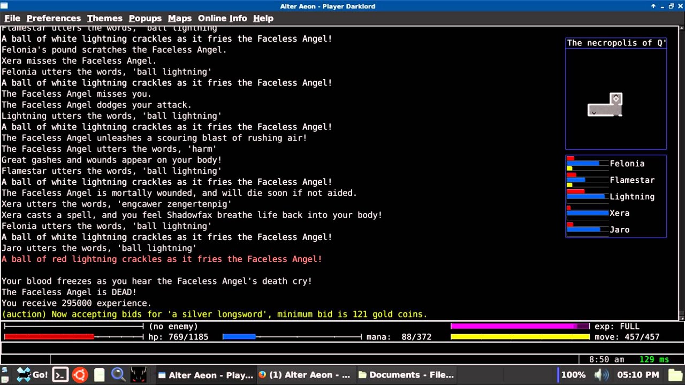Image resolution: width=685 pixels, height=385 pixels.
Task: Switch to the Documents file manager window
Action: 406,375
